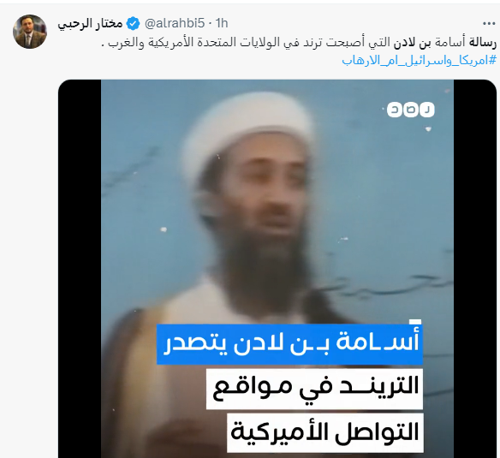Open the 1h timestamp link

point(221,23)
